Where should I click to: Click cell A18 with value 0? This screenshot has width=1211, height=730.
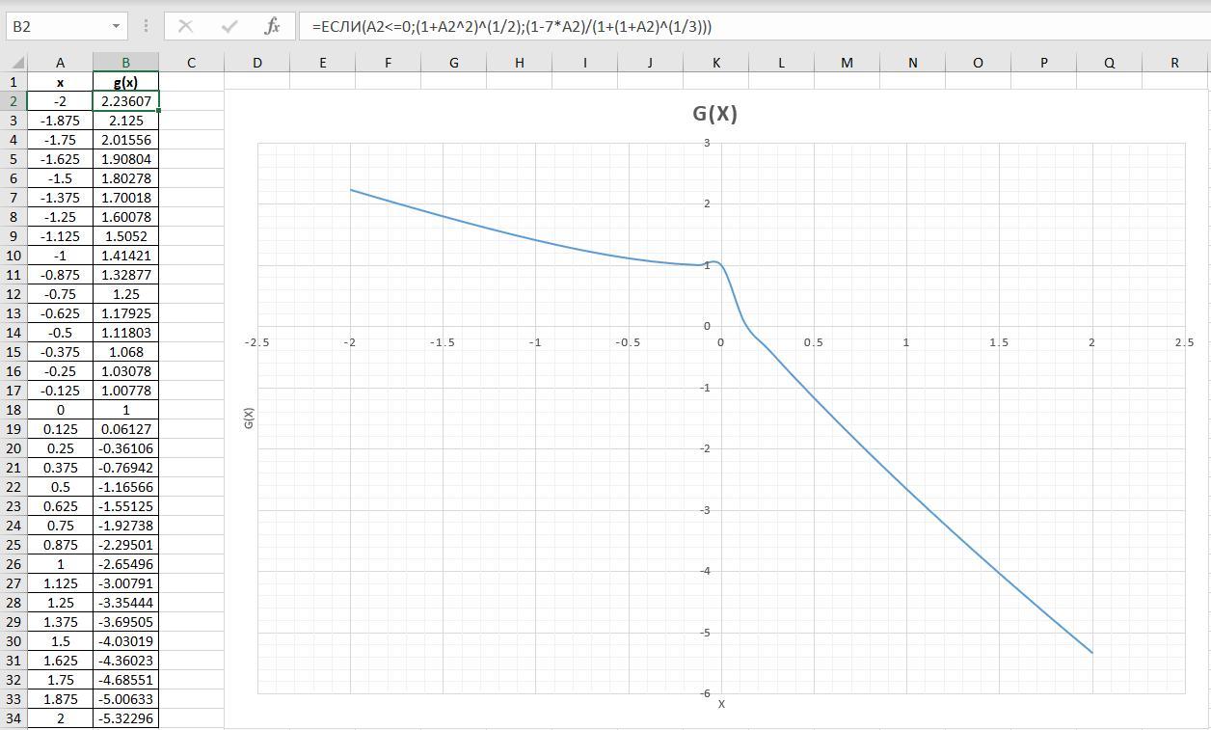[x=60, y=410]
